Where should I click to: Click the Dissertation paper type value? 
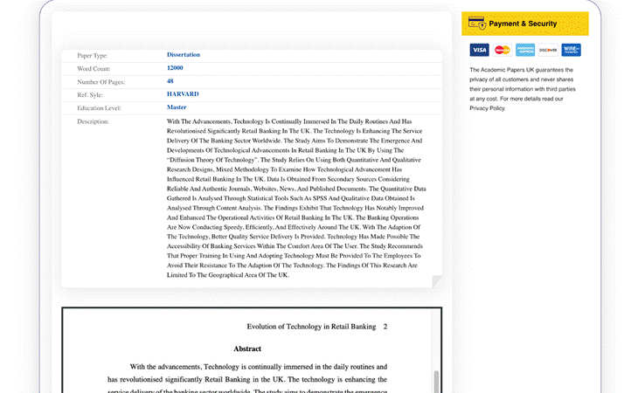pyautogui.click(x=184, y=54)
